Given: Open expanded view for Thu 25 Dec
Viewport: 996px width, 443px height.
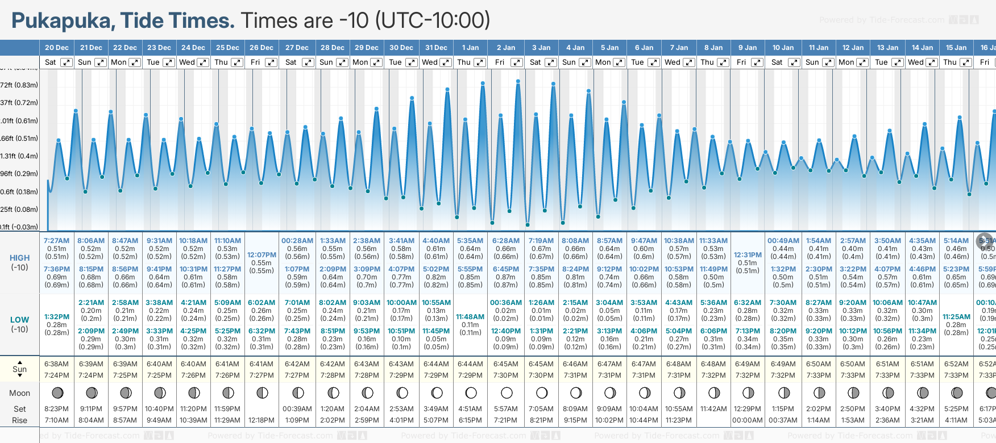Looking at the screenshot, I should coord(237,62).
